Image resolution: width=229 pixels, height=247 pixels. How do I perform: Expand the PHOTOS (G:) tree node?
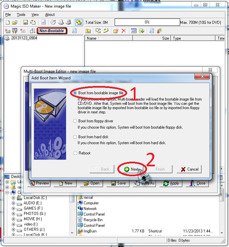pos(13,214)
